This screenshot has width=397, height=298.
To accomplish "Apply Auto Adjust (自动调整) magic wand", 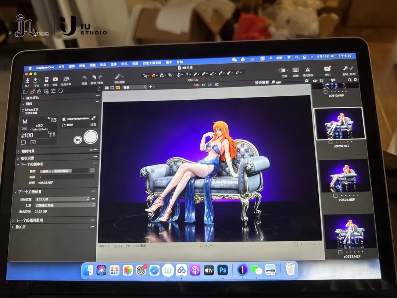I will point(118,77).
